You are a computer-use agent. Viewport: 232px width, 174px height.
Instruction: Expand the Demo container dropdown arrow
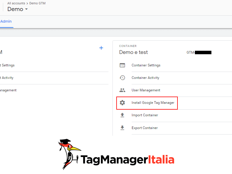26,9
